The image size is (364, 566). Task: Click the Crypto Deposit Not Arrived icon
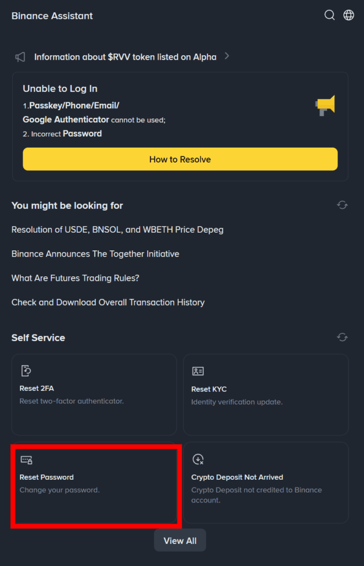point(198,459)
